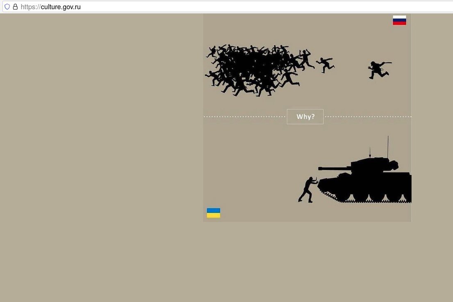This screenshot has height=302, width=453.
Task: Click the padlock site security icon
Action: click(15, 7)
